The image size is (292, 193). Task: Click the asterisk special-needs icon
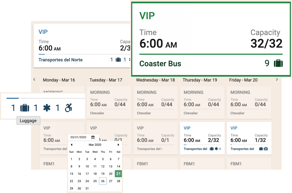47,108
